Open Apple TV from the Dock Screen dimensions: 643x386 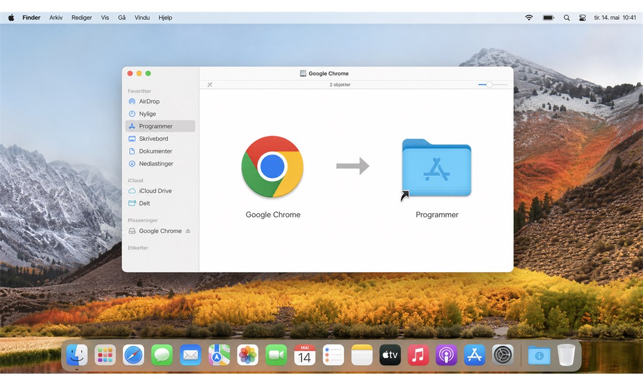[x=390, y=355]
